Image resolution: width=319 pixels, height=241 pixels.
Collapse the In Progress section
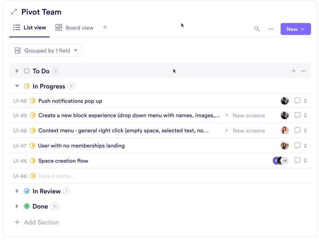click(x=17, y=86)
